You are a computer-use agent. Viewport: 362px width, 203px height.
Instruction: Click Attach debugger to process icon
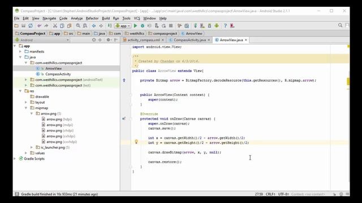[157, 26]
